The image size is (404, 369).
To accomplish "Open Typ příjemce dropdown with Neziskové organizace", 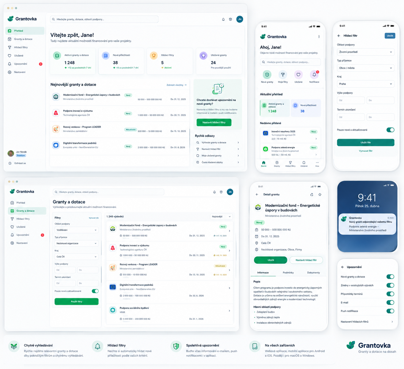I will pyautogui.click(x=76, y=243).
